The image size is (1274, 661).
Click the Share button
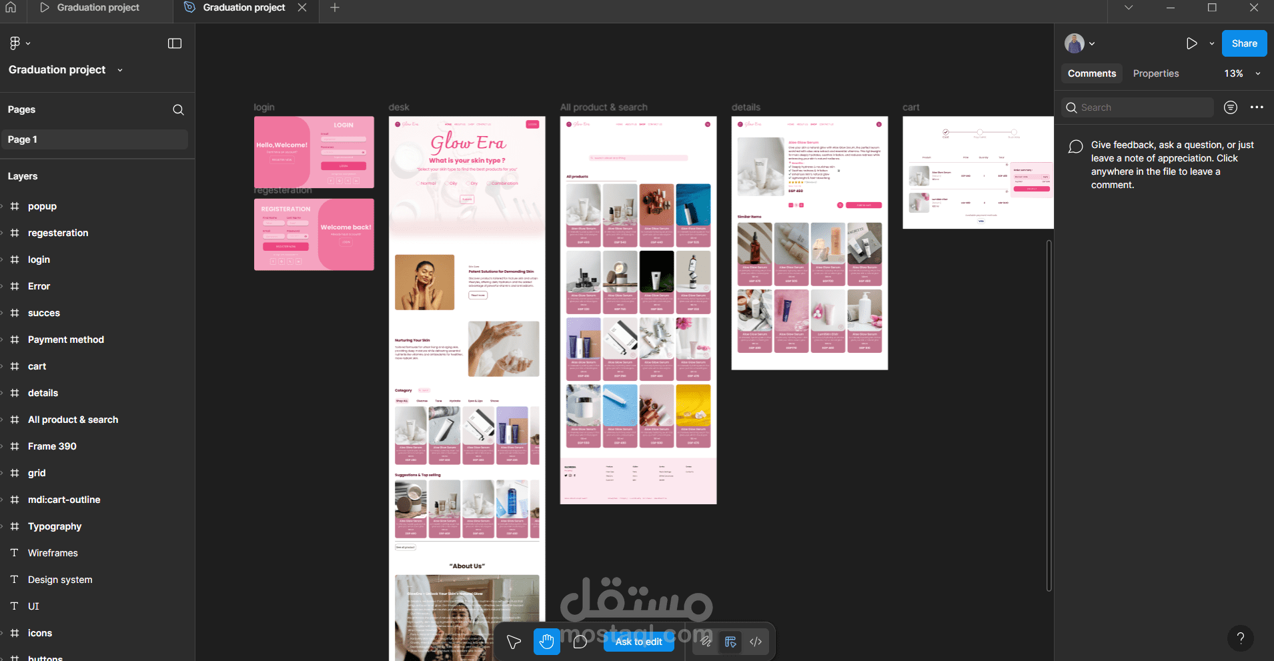point(1244,43)
